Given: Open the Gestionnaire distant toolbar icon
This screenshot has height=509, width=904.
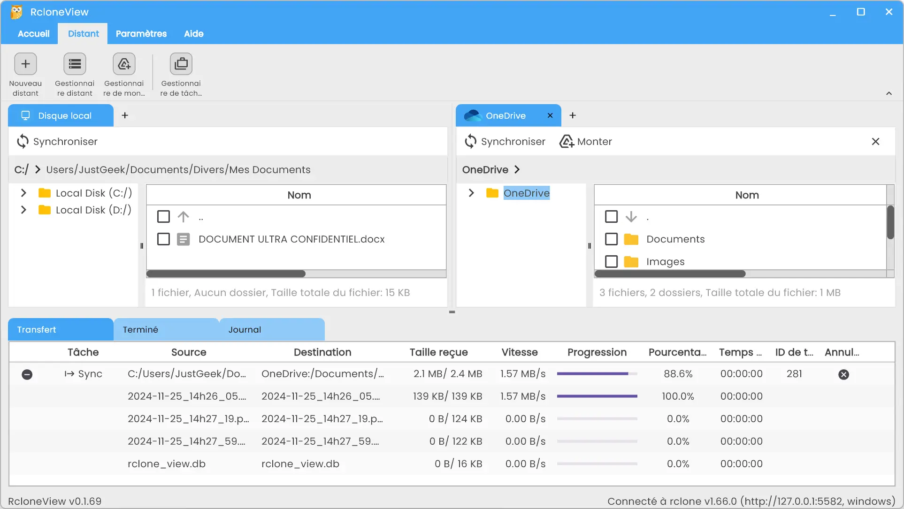Looking at the screenshot, I should [x=75, y=64].
